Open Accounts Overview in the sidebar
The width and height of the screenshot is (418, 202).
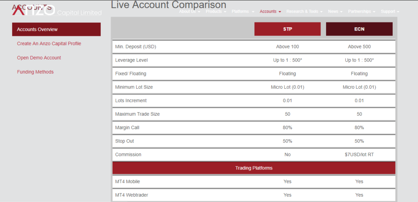(56, 29)
